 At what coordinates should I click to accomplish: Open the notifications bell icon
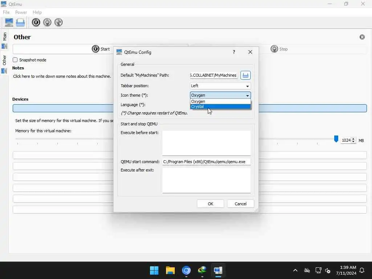tap(362, 270)
